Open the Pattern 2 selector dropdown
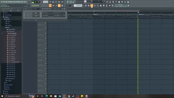Viewport: 174px width, 98px height. point(78,5)
